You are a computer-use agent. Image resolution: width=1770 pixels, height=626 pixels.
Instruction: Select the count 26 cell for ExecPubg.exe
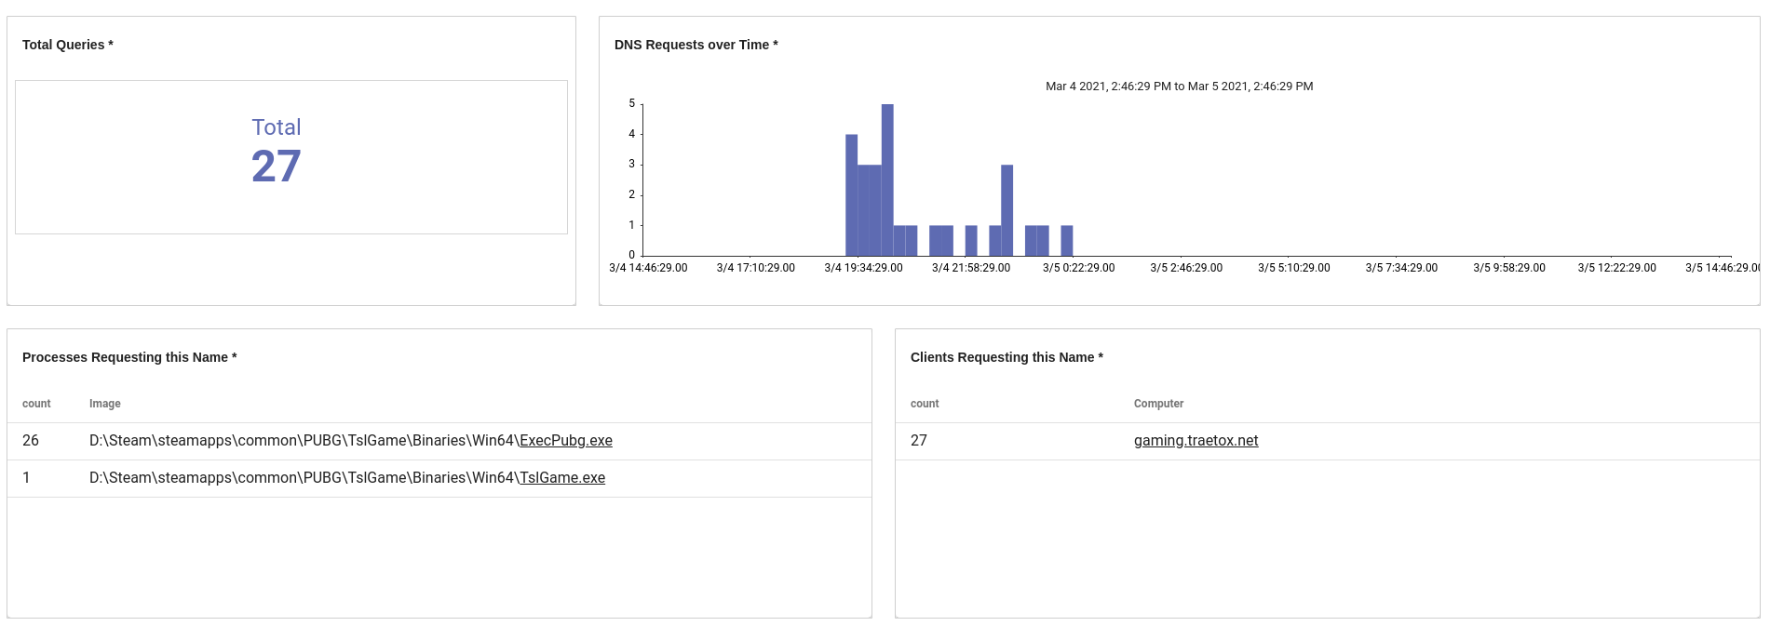pos(31,441)
